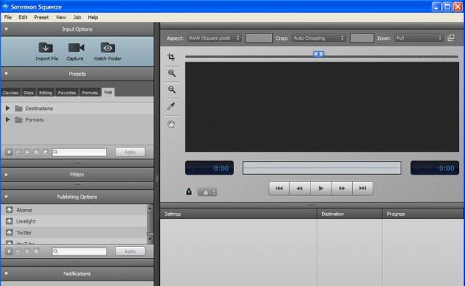Image resolution: width=465 pixels, height=286 pixels.
Task: Click the timeline in/out marker handle
Action: [x=319, y=54]
